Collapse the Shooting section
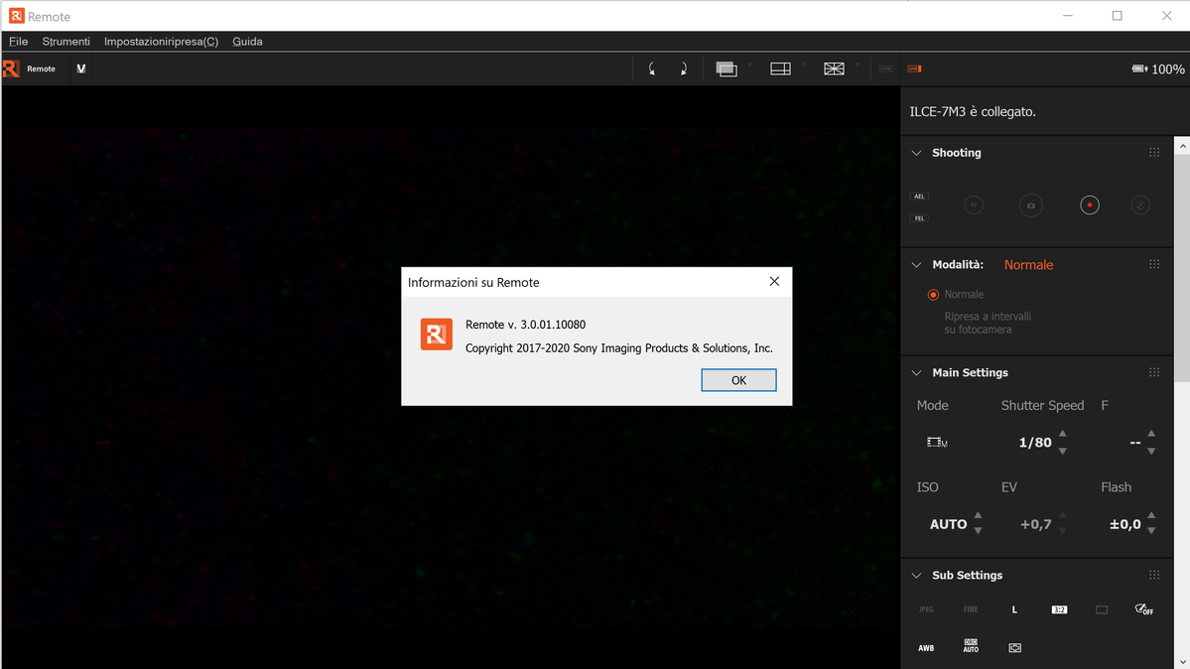The image size is (1190, 669). [x=915, y=152]
